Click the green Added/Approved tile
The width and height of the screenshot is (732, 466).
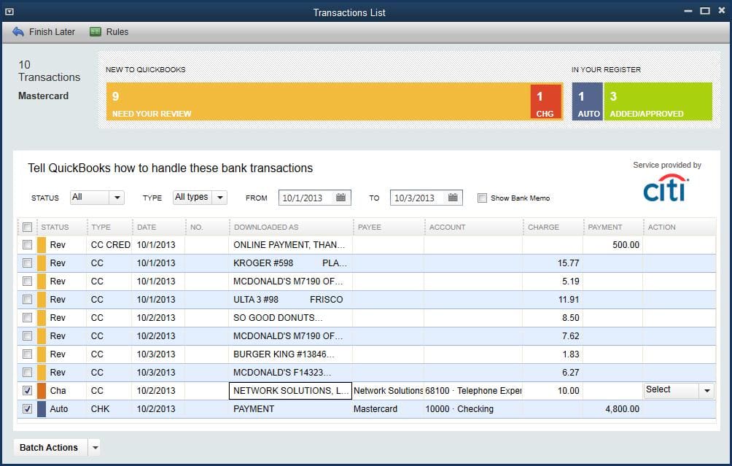click(x=658, y=101)
